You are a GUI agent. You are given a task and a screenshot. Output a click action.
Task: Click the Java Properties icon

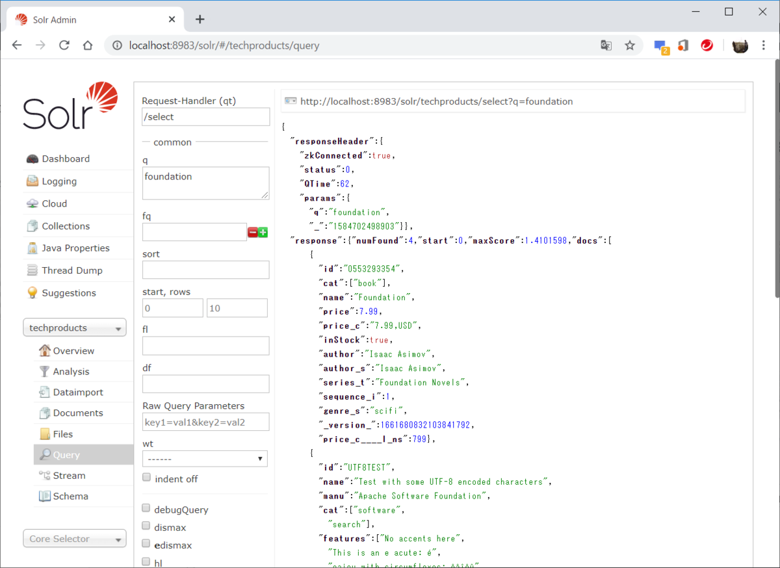pos(32,248)
